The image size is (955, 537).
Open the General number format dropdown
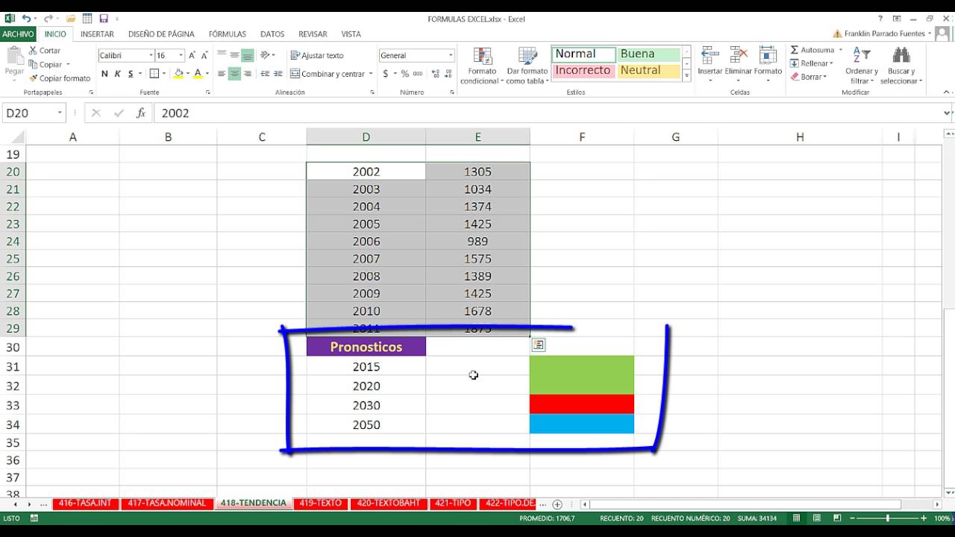tap(451, 55)
